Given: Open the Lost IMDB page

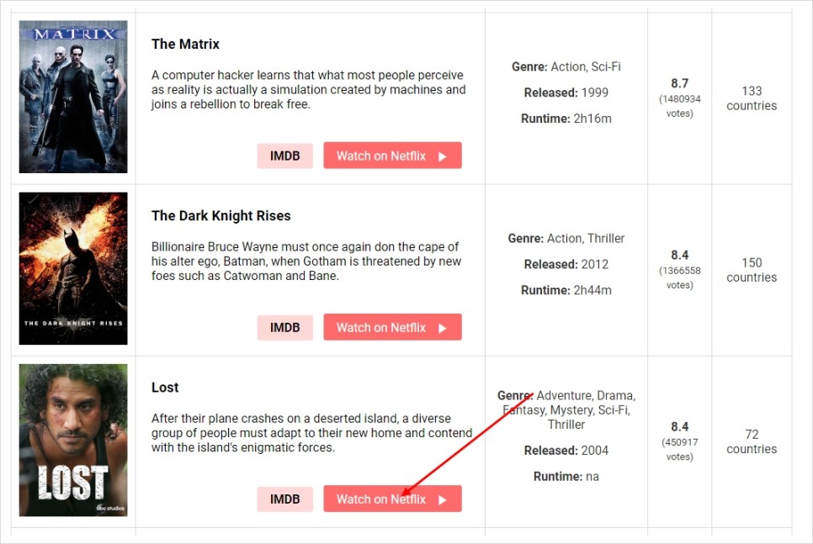Looking at the screenshot, I should click(x=284, y=499).
